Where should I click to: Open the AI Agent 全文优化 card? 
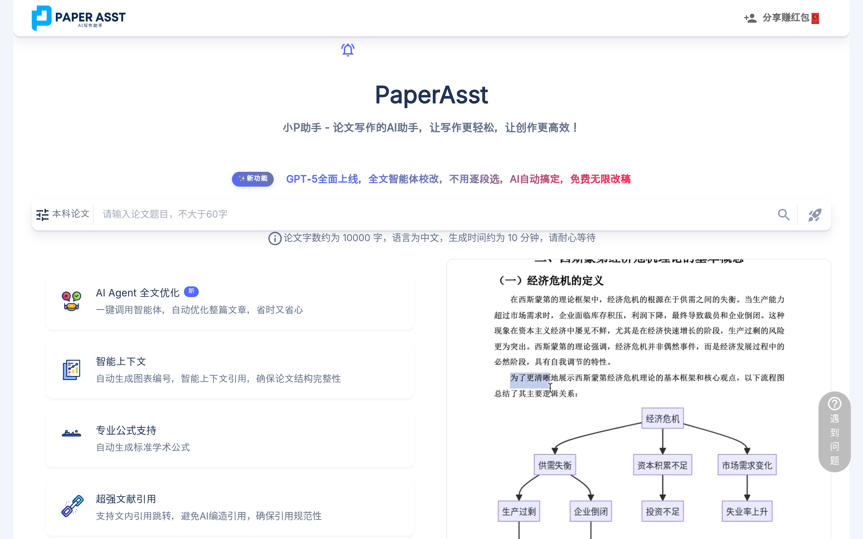coord(230,301)
